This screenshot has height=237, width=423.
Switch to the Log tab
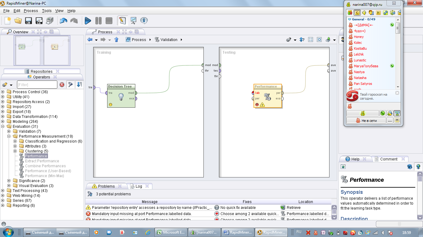pyautogui.click(x=139, y=186)
